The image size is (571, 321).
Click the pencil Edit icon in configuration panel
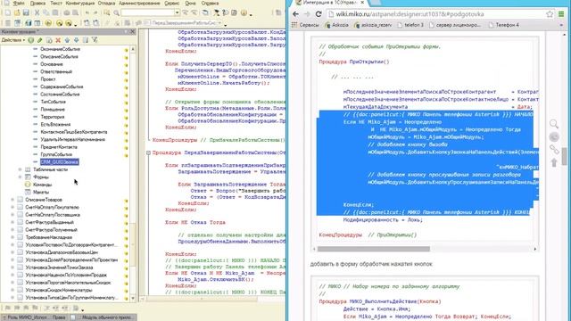coord(39,40)
